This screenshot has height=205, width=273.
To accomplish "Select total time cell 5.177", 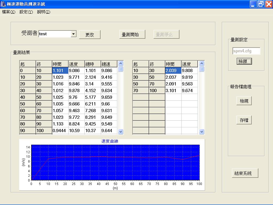I will coord(93,97).
